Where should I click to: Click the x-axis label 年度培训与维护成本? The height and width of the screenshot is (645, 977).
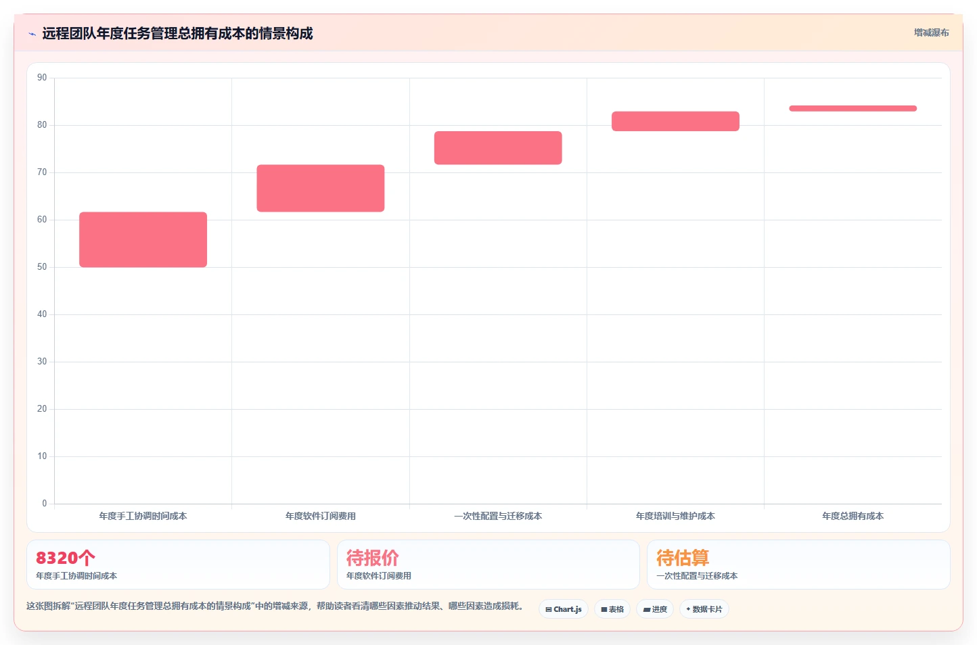675,516
